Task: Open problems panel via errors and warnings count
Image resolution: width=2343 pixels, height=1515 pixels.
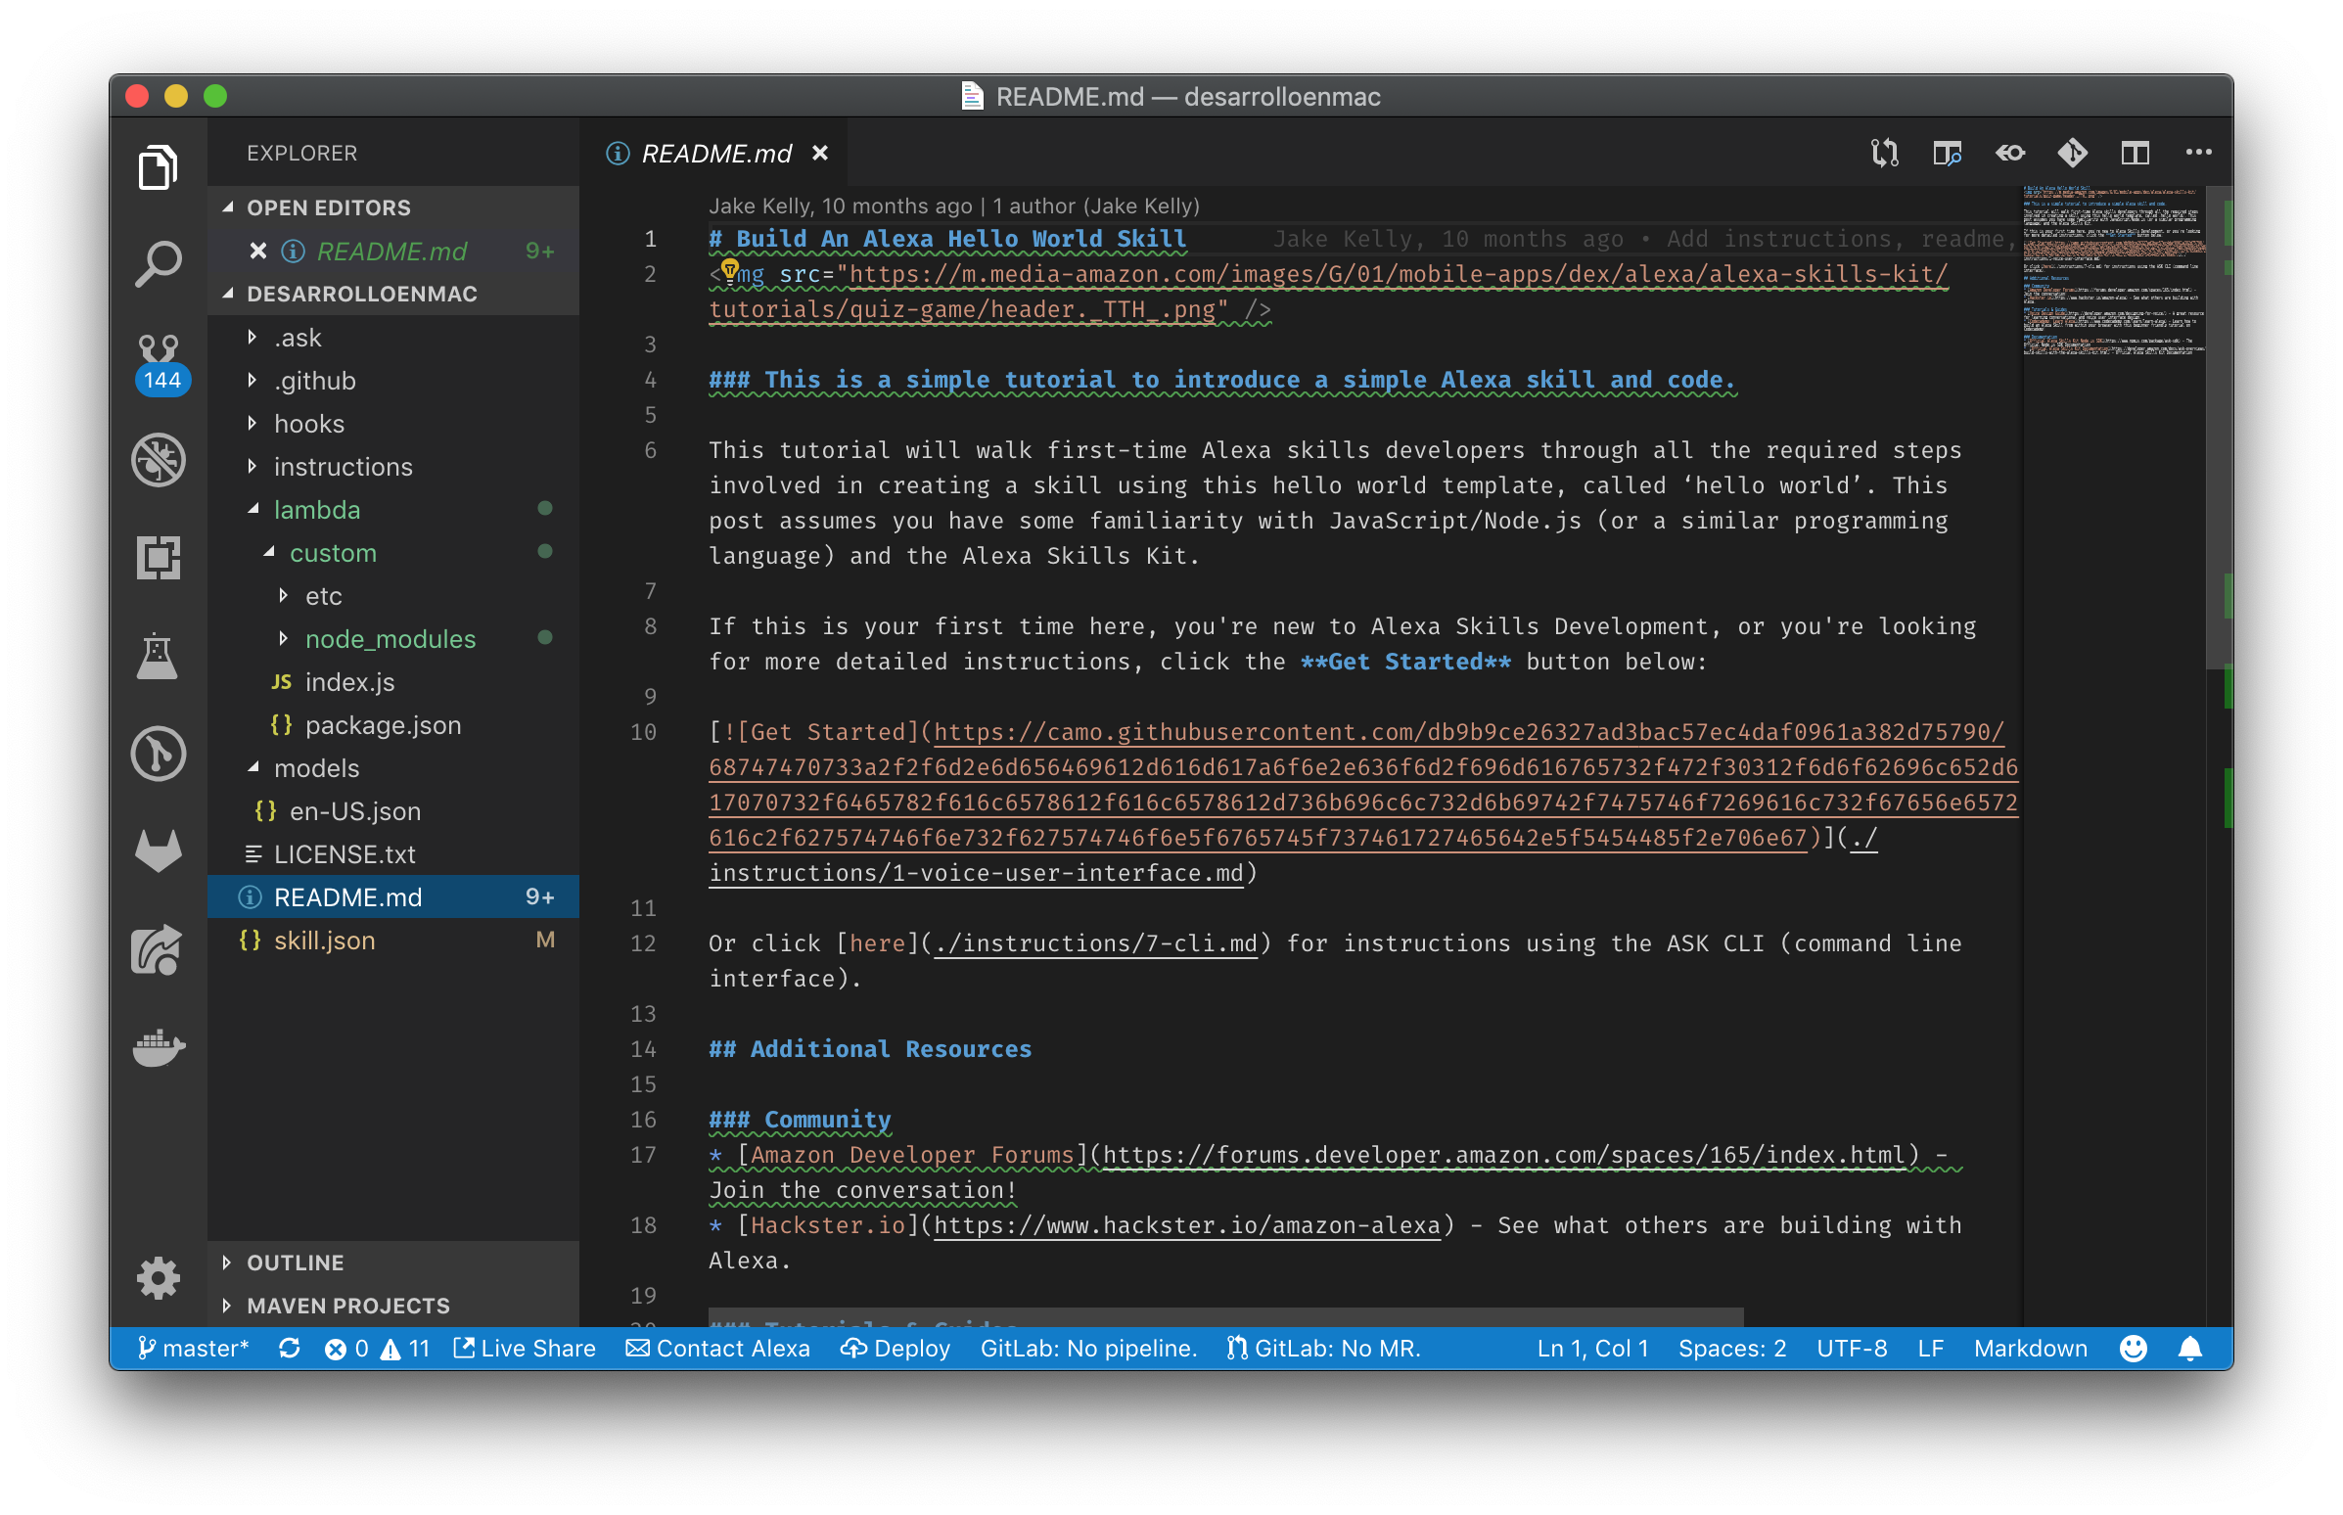Action: coord(377,1348)
